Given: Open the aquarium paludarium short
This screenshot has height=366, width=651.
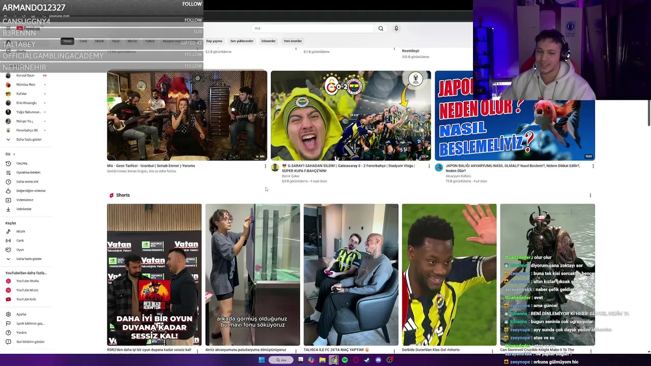Looking at the screenshot, I should pos(252,274).
